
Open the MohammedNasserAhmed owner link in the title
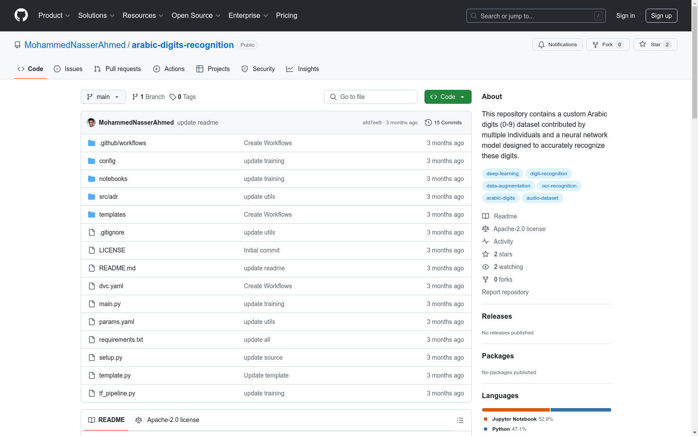[x=75, y=45]
